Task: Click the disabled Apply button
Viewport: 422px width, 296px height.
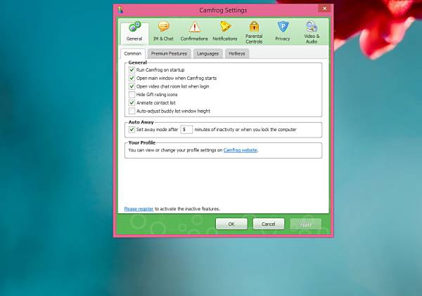Action: pos(306,224)
